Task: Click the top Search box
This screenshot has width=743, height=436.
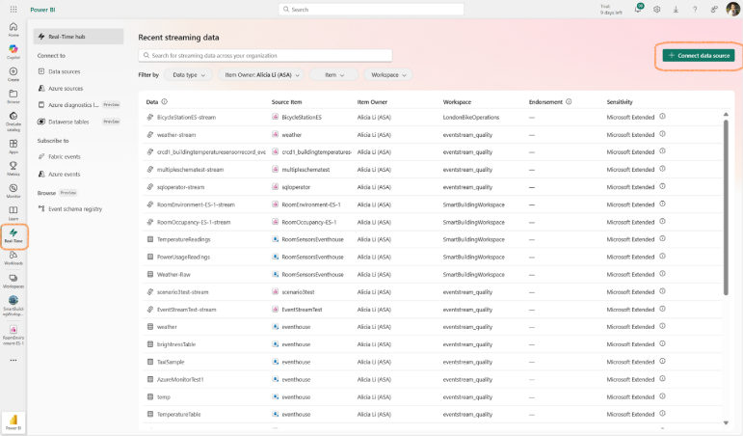Action: [x=371, y=9]
